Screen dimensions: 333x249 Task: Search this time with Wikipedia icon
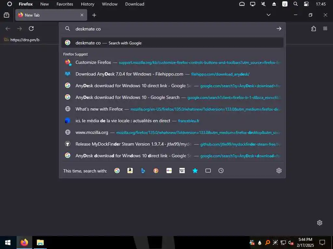coord(182,171)
